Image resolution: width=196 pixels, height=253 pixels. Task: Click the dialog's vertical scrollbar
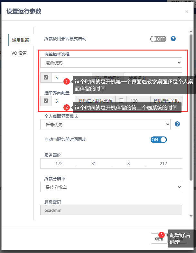(x=191, y=106)
